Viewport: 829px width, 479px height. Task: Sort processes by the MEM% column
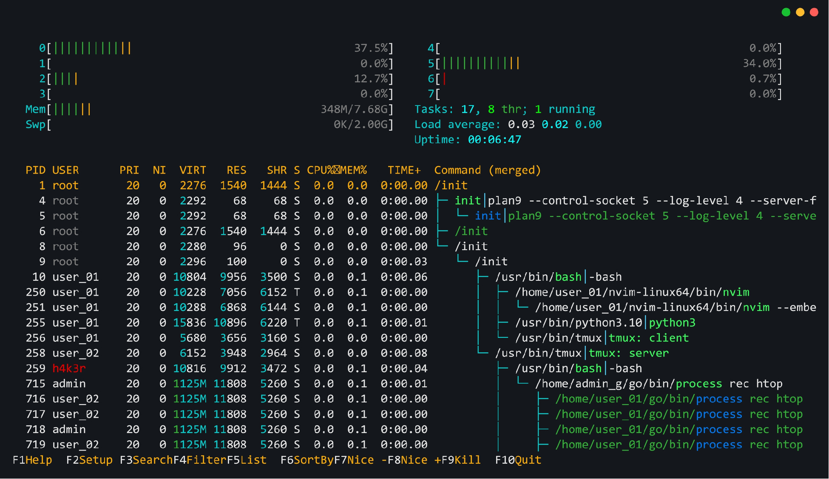point(351,170)
